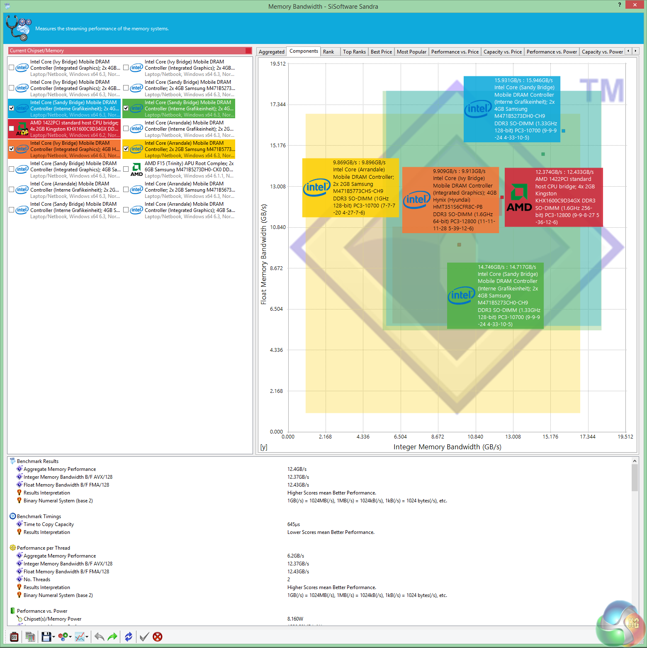This screenshot has width=647, height=648.
Task: Click the 'Current Chipset/Memory' header label
Action: [37, 51]
